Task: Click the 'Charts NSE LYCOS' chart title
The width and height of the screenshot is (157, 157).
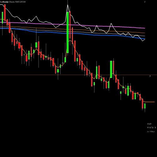Action: (17, 2)
